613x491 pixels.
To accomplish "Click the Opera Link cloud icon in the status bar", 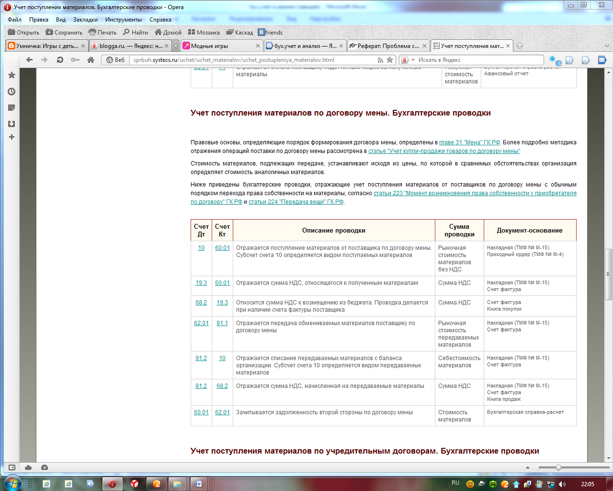I will click(28, 468).
